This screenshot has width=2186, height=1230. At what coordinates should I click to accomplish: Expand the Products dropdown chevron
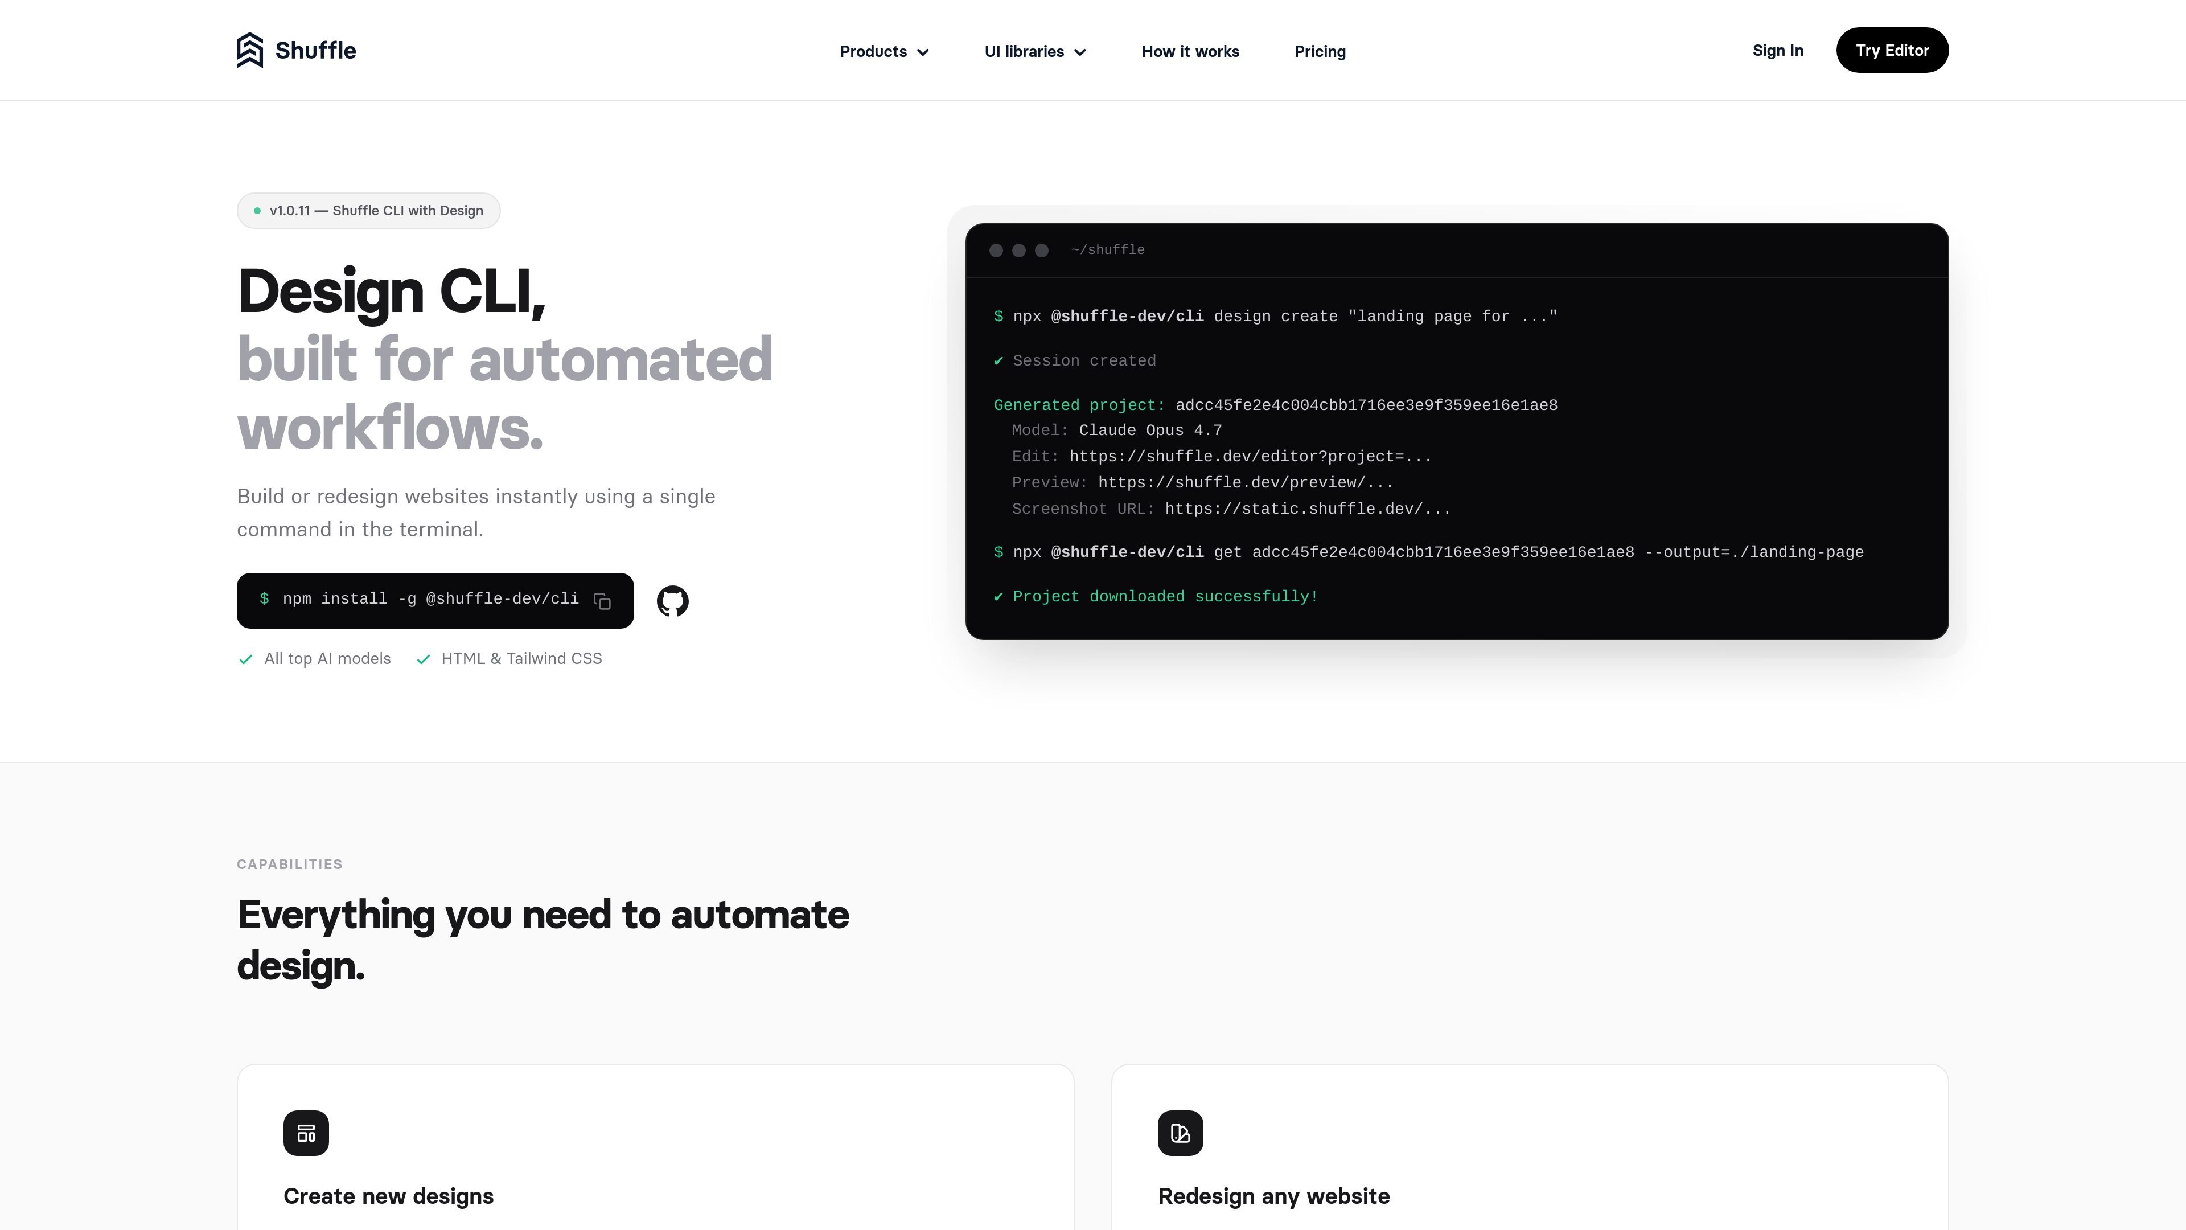click(x=923, y=52)
